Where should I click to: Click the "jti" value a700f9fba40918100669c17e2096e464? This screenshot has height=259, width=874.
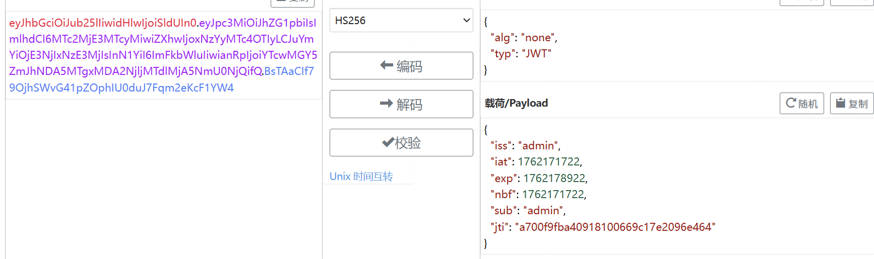click(x=615, y=227)
